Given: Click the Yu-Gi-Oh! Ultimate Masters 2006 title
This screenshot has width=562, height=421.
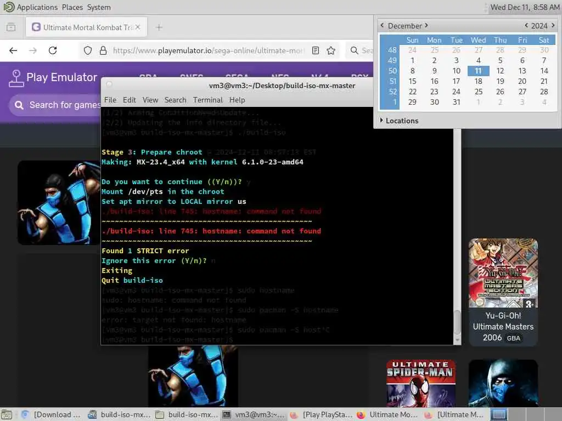Looking at the screenshot, I should (x=503, y=327).
